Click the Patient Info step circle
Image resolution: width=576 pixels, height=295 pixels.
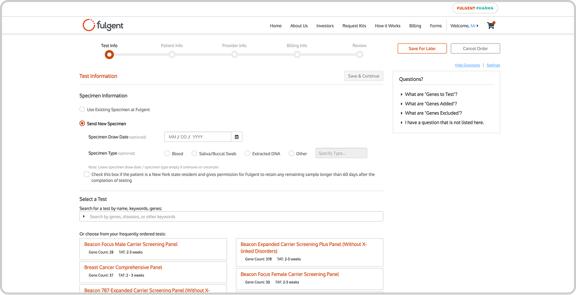point(172,54)
